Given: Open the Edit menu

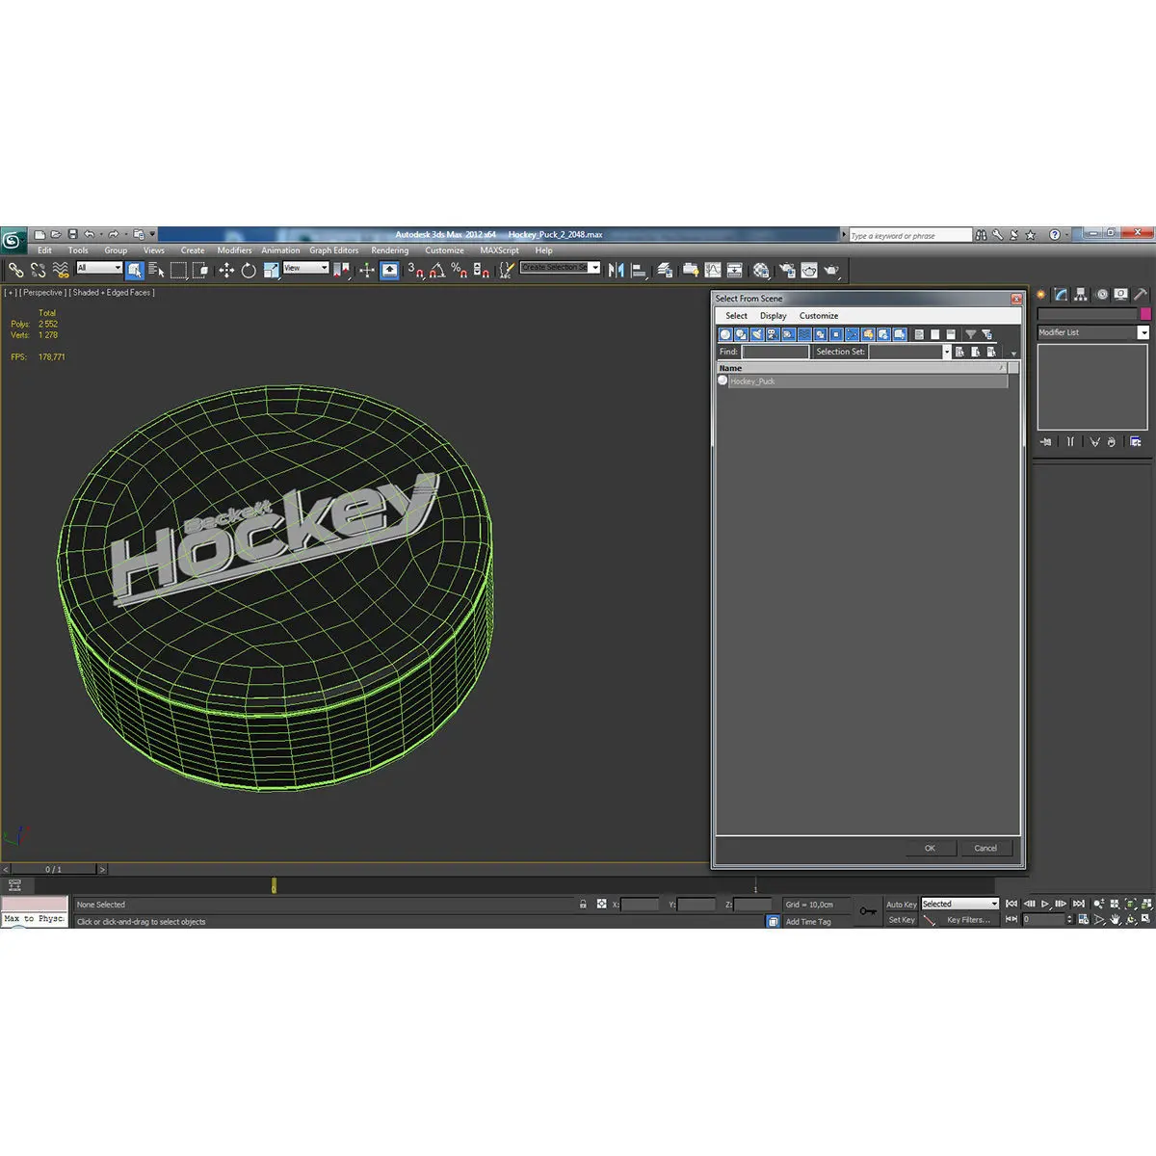Looking at the screenshot, I should [x=45, y=250].
